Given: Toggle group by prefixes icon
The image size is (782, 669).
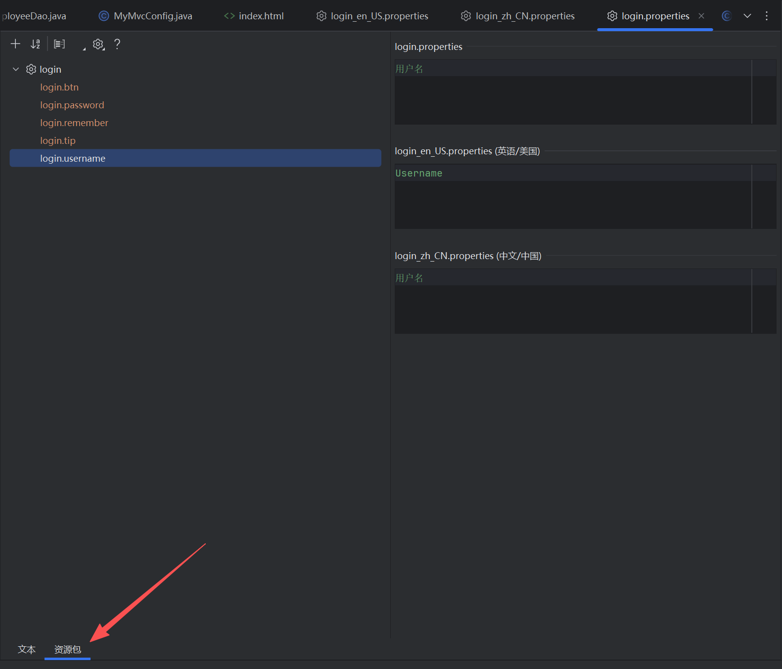Looking at the screenshot, I should coord(59,44).
